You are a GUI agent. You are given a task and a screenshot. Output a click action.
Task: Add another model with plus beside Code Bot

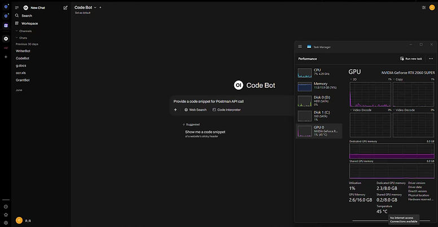pos(100,7)
